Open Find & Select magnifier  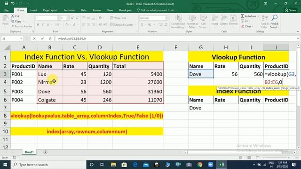275,22
